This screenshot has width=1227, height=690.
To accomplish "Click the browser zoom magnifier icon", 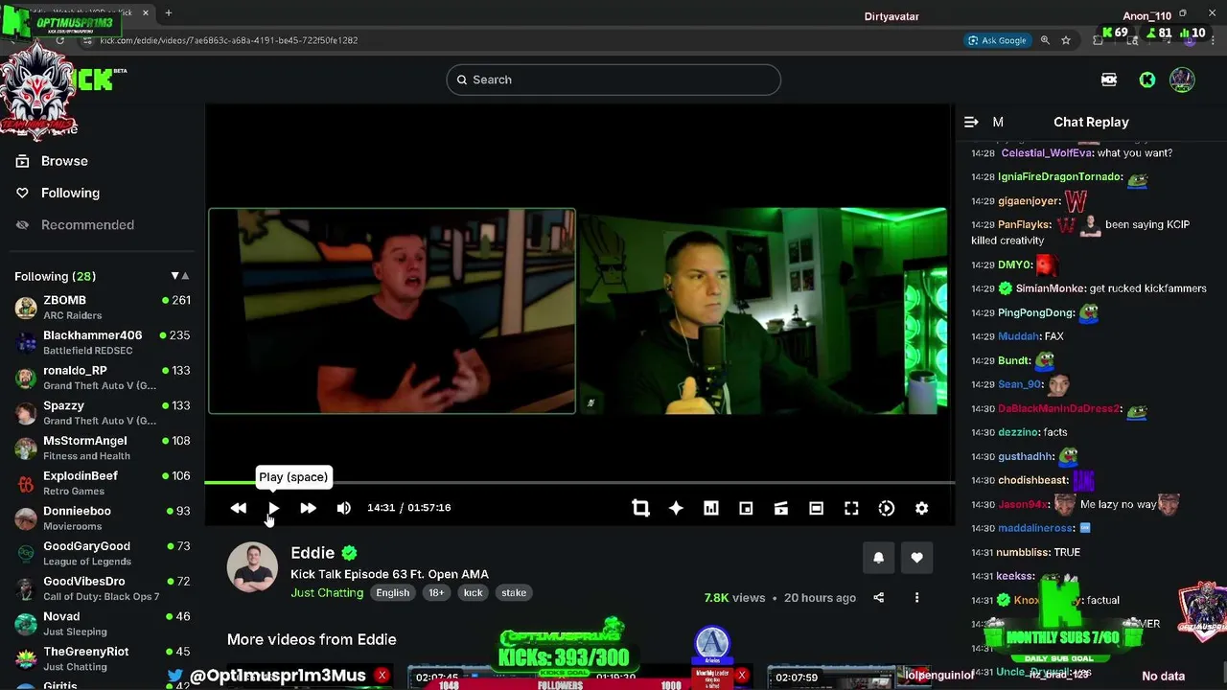I will pyautogui.click(x=1045, y=40).
